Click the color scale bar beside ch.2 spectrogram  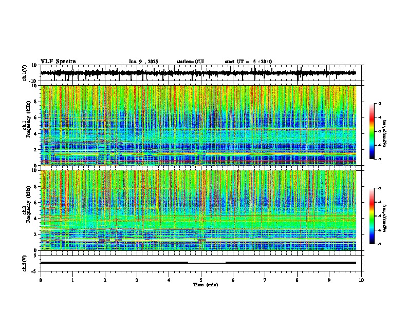pyautogui.click(x=372, y=216)
